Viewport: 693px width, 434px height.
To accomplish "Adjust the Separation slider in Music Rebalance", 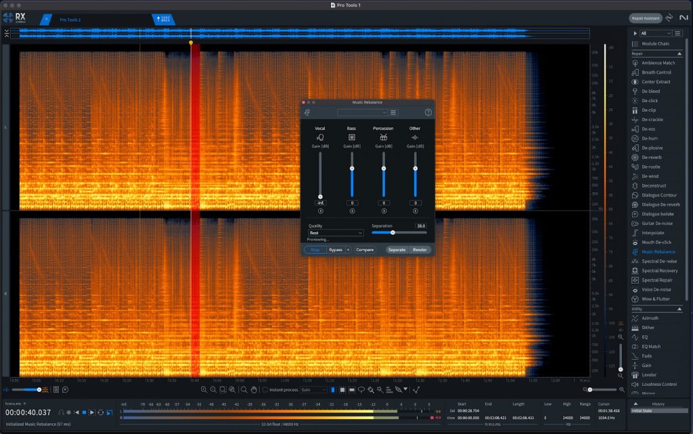I will (x=393, y=232).
